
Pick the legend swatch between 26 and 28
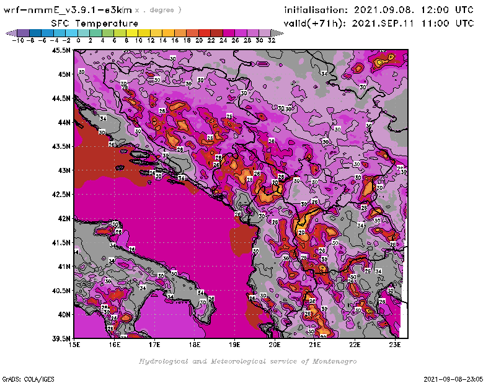pyautogui.click(x=241, y=33)
